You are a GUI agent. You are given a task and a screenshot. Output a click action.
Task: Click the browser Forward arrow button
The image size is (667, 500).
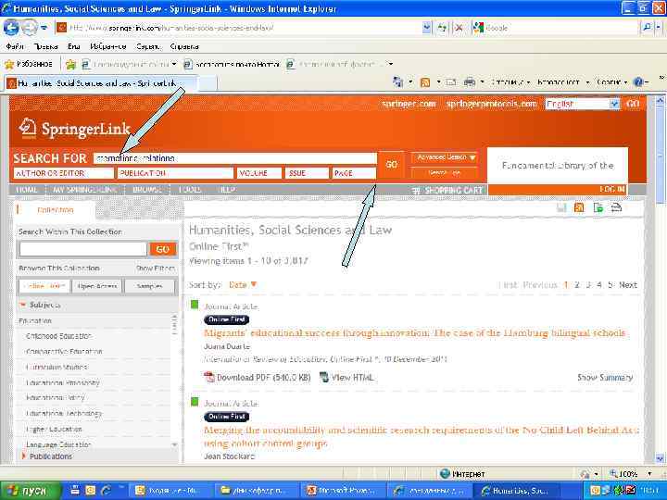click(29, 28)
